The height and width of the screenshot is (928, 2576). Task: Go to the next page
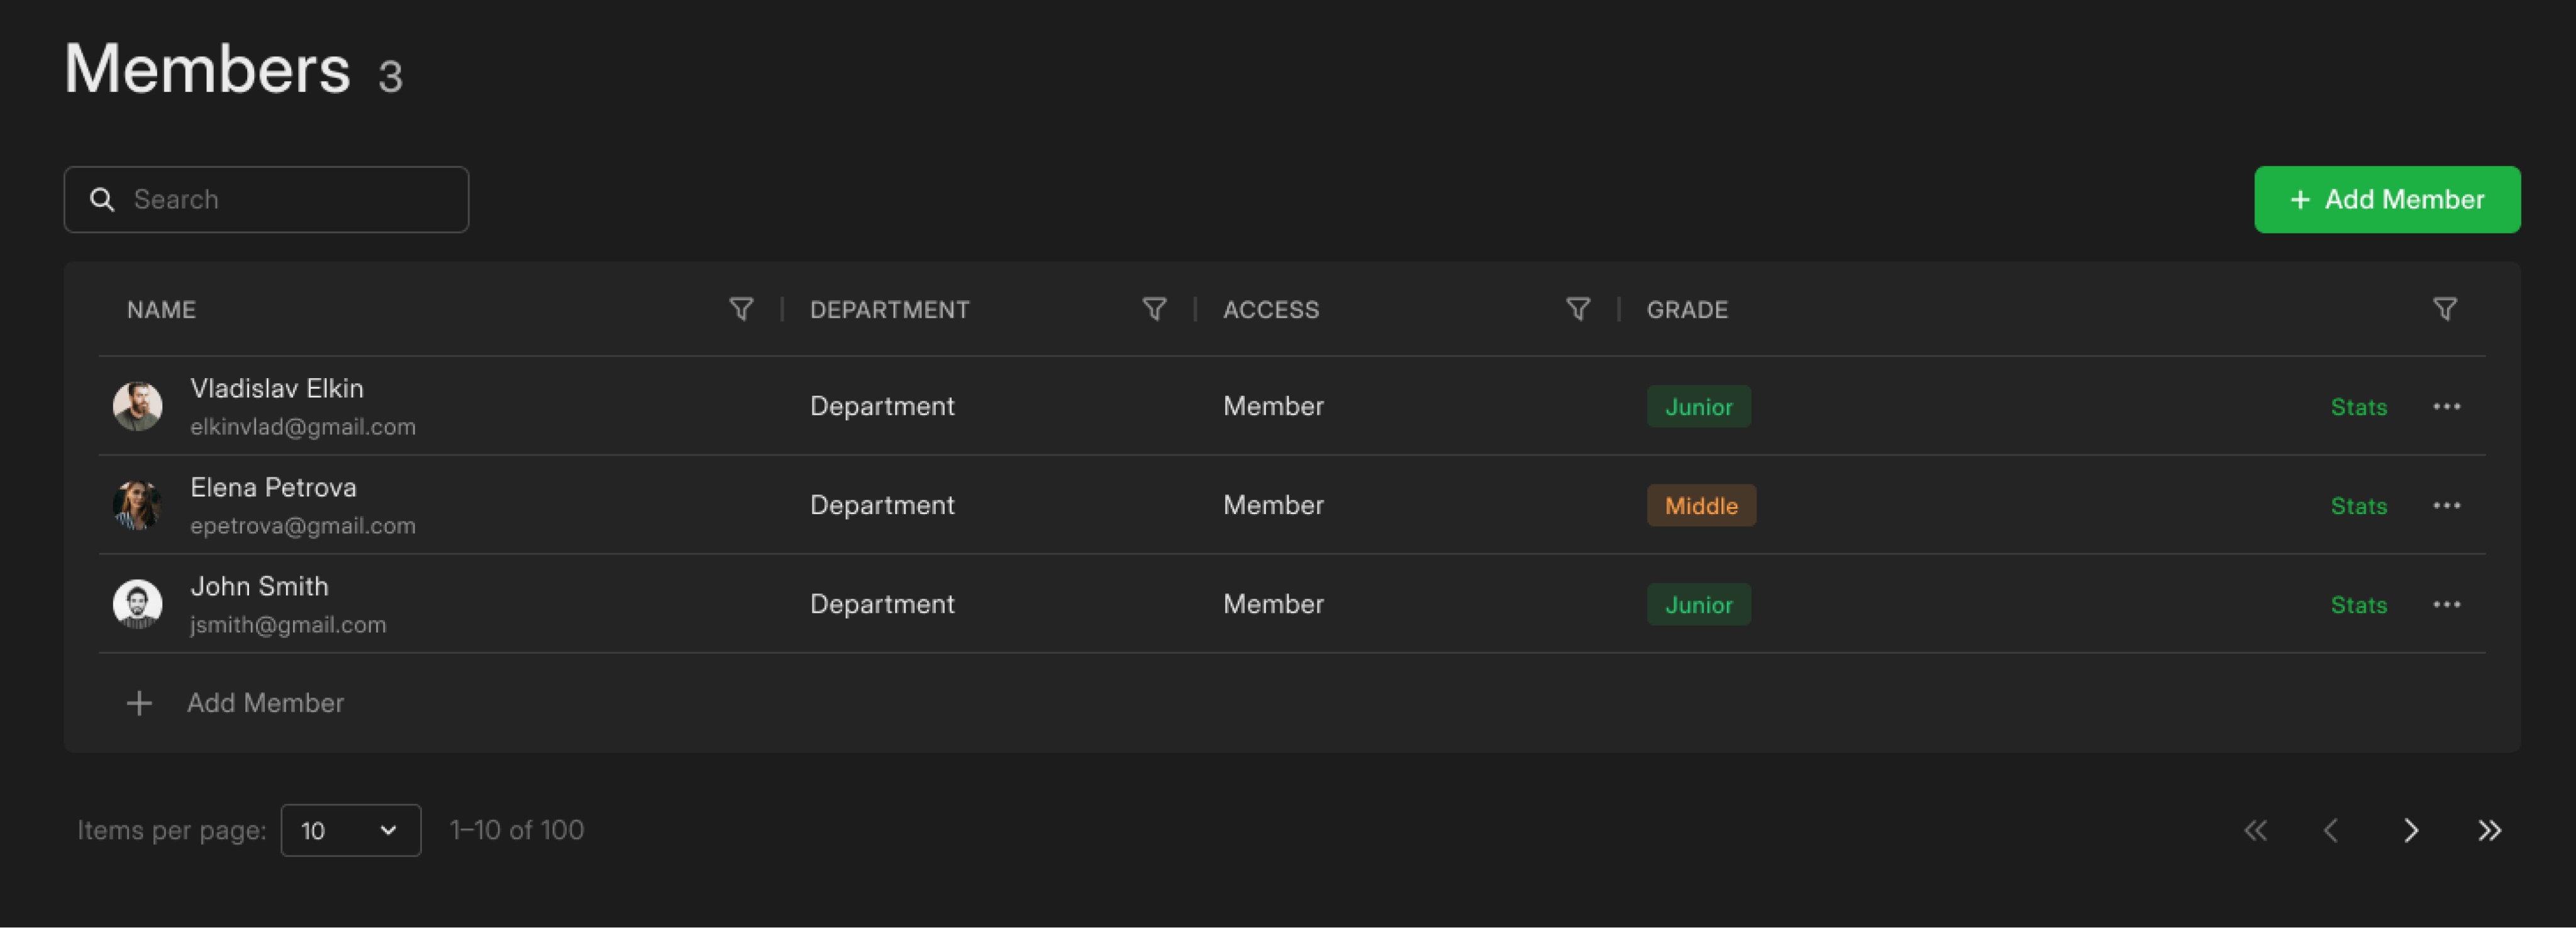click(x=2411, y=830)
